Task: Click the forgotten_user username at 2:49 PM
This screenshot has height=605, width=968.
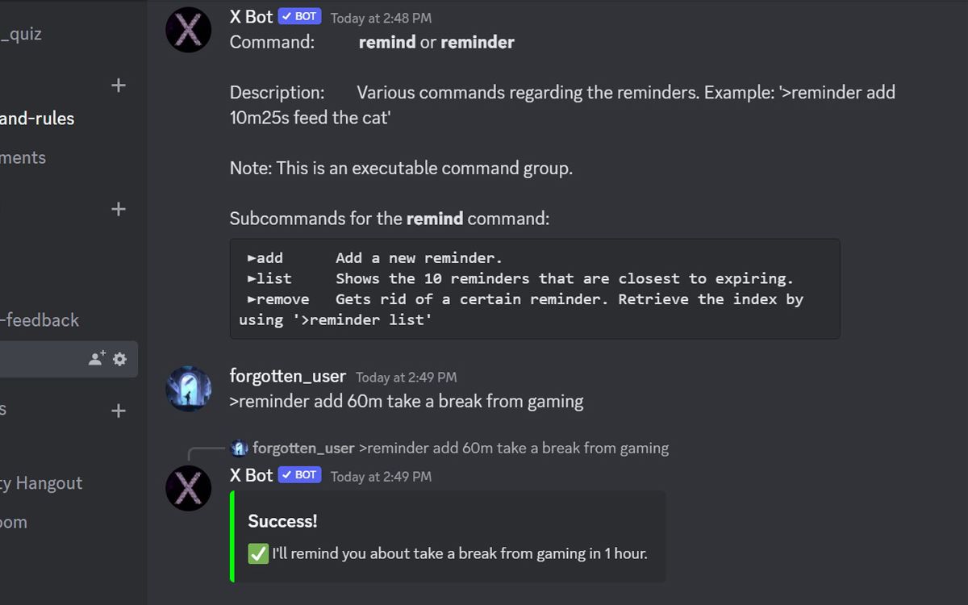Action: [x=287, y=376]
